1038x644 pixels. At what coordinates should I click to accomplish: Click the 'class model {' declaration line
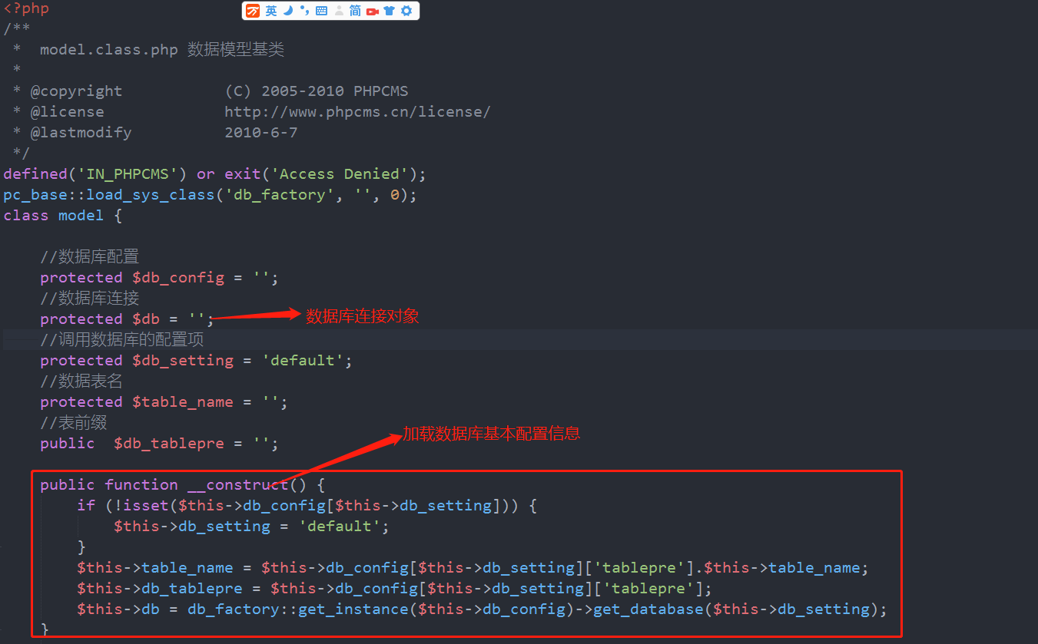62,216
